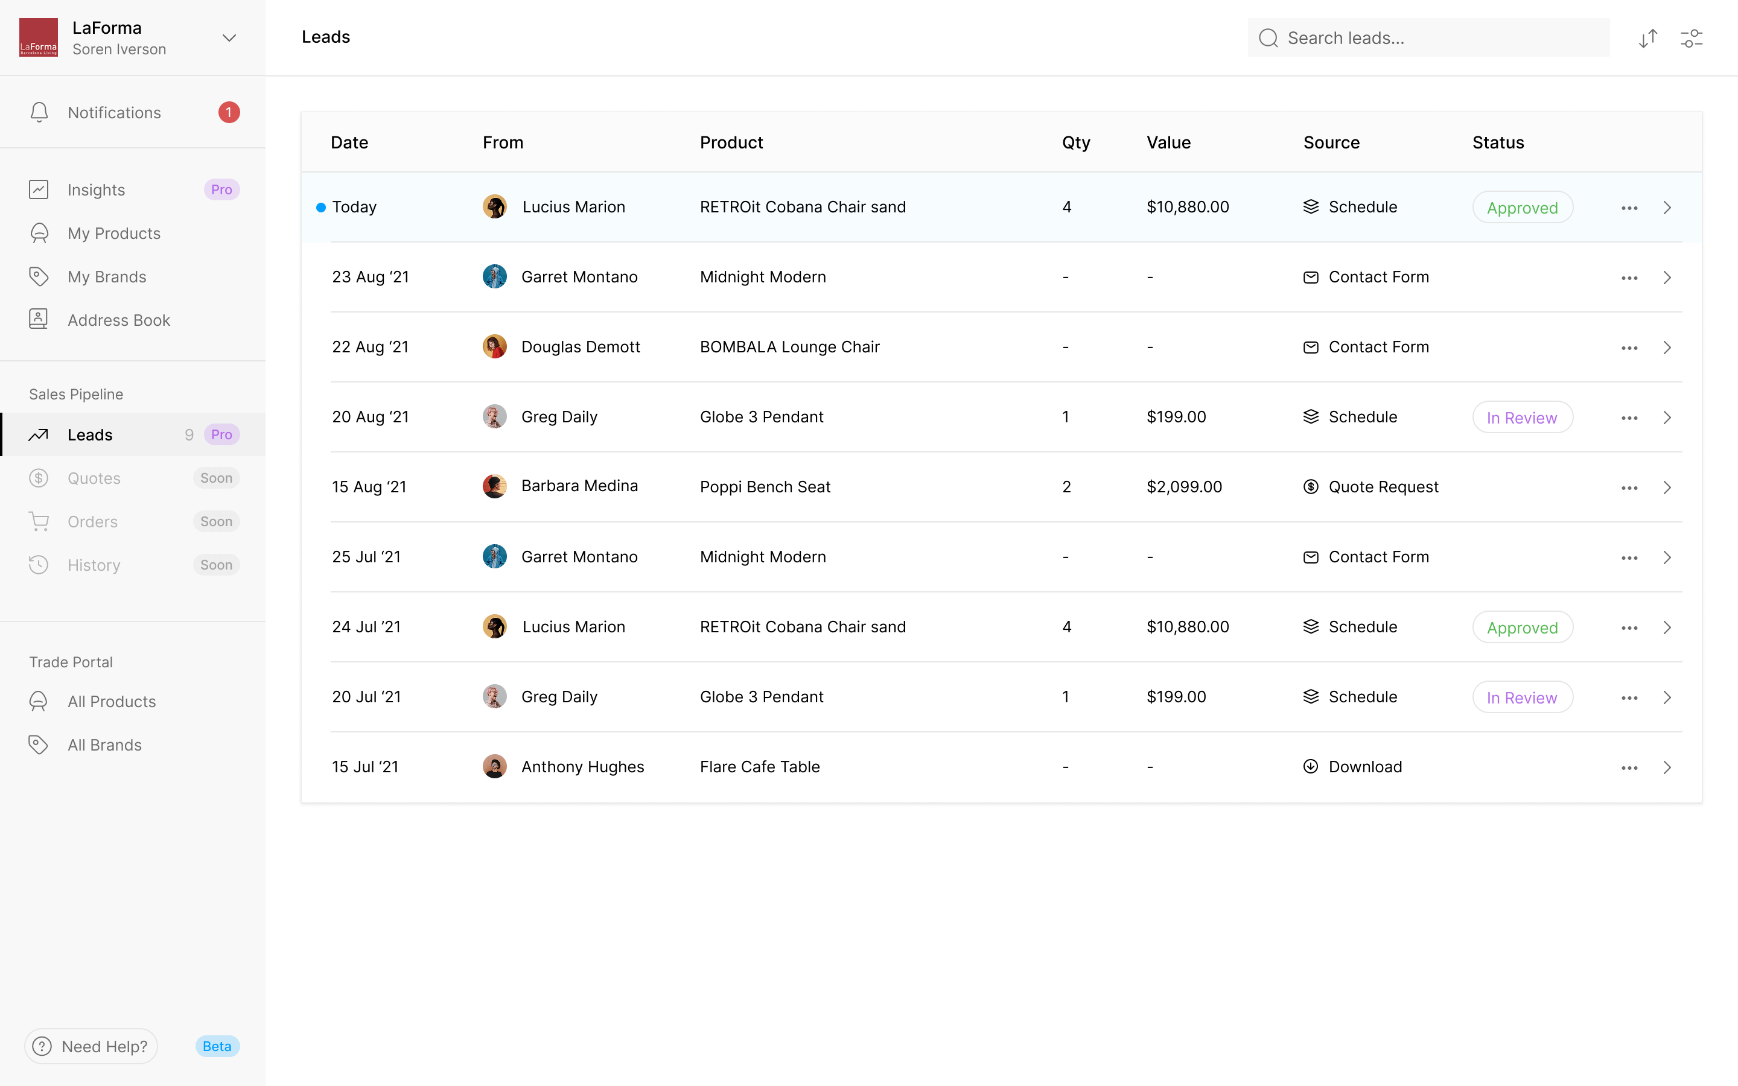The width and height of the screenshot is (1738, 1086).
Task: Click the Beta badge near Need Help
Action: 217,1047
